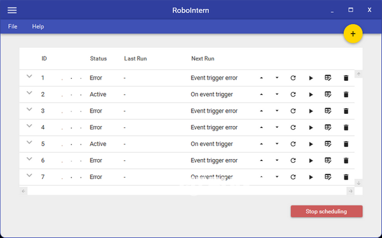This screenshot has width=382, height=238.
Task: Edit task 4 with the edit icon
Action: point(328,127)
